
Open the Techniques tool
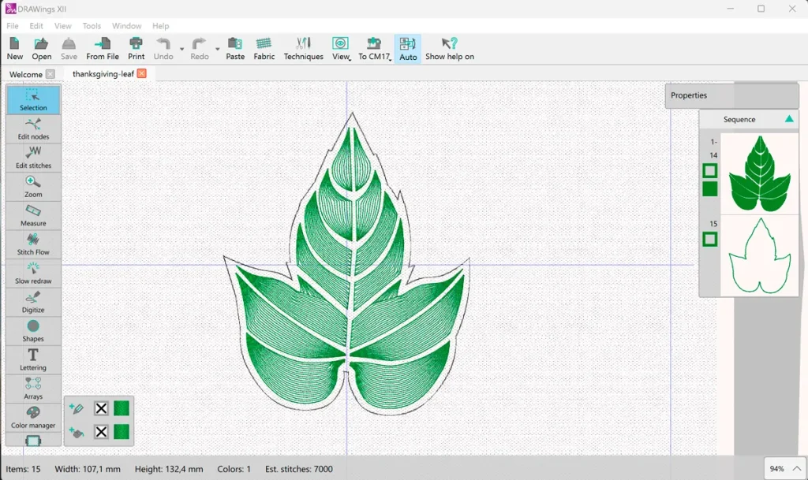pos(304,49)
